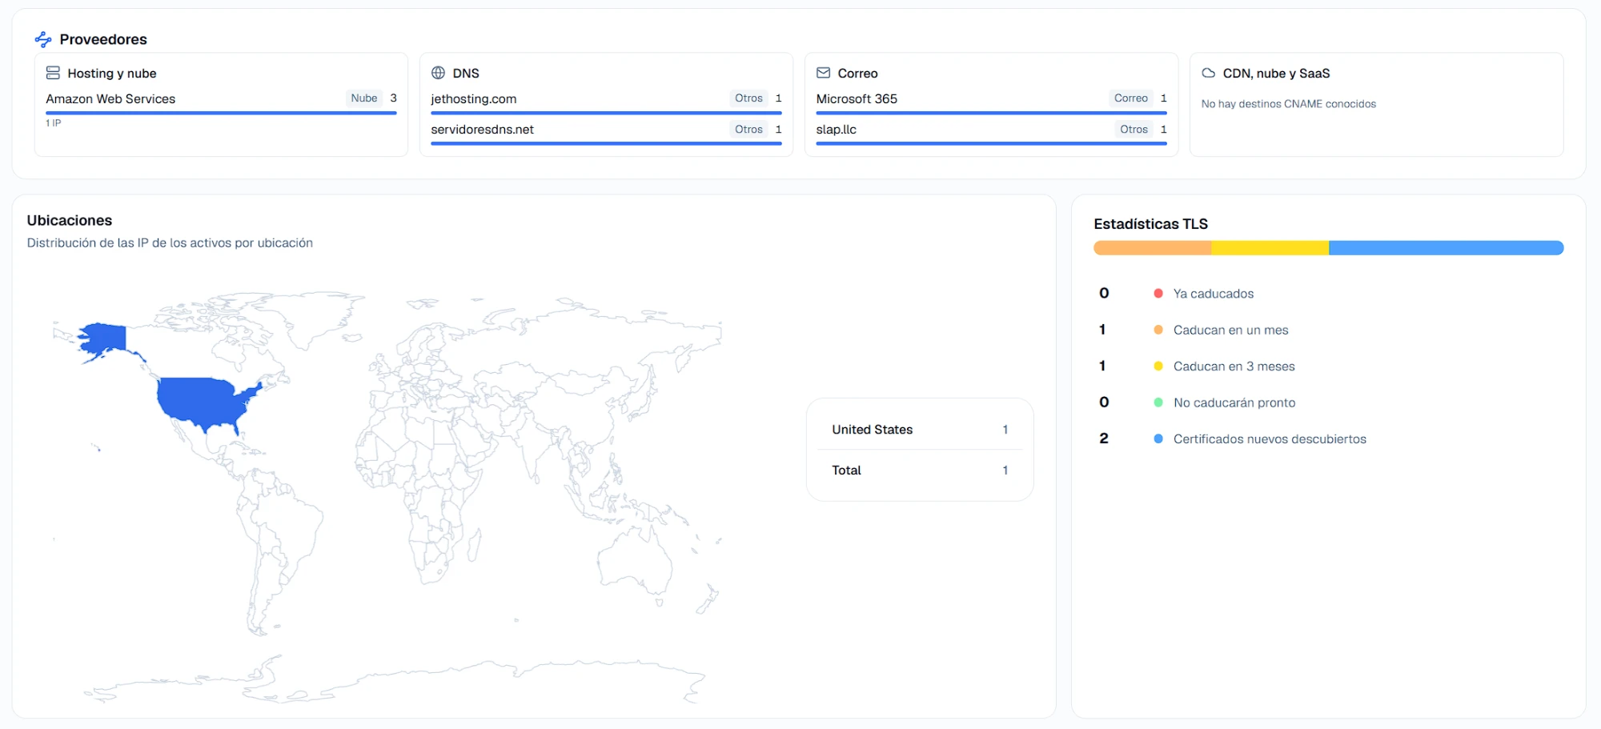
Task: Click the Amazon Web Services progress bar
Action: pos(221,113)
